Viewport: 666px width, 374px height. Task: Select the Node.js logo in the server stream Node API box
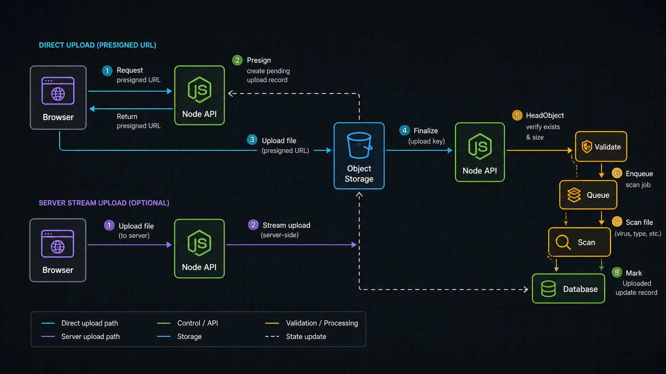point(199,243)
